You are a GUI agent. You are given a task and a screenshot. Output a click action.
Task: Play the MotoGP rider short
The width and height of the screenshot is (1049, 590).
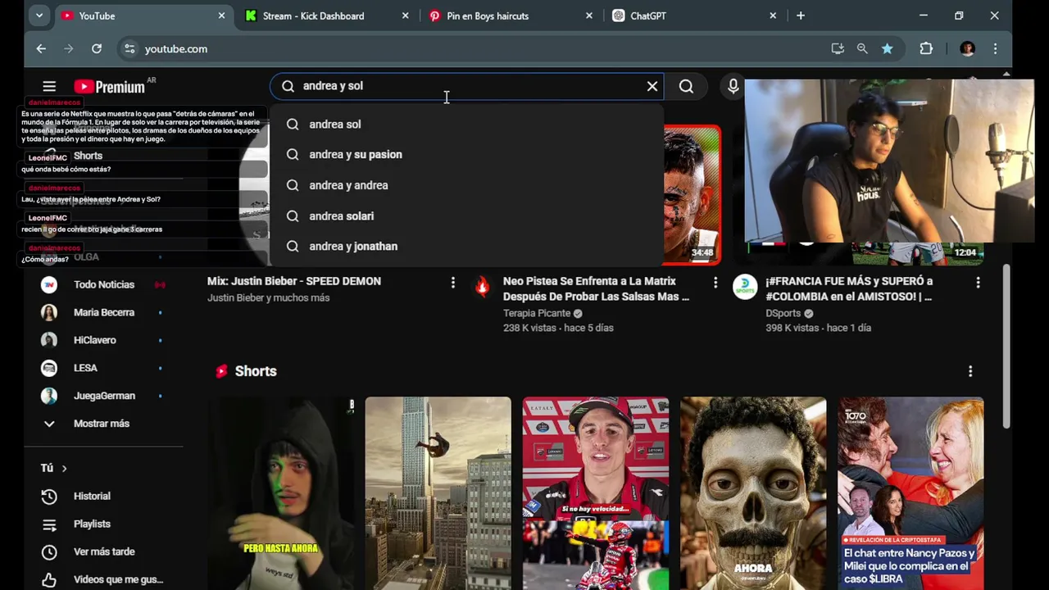point(596,493)
